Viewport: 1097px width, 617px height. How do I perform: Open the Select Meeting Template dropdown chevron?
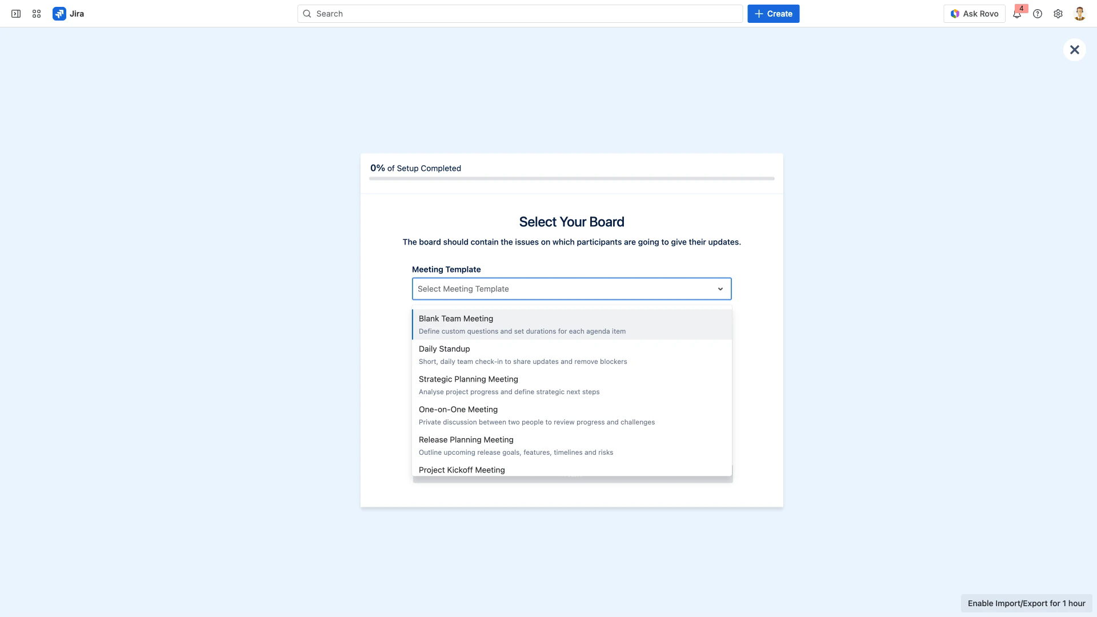[720, 289]
